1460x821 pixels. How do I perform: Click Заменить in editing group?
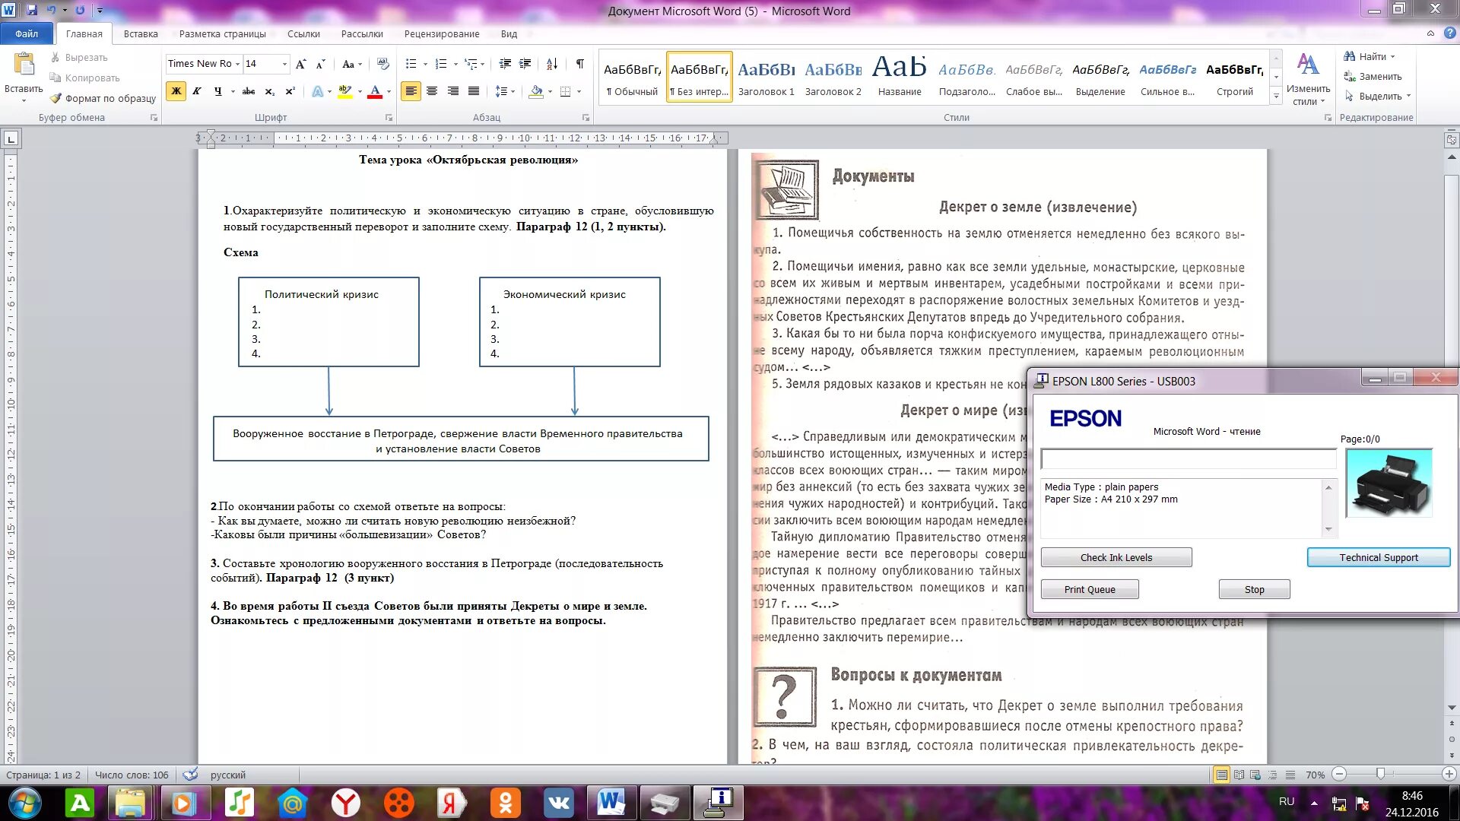1373,77
